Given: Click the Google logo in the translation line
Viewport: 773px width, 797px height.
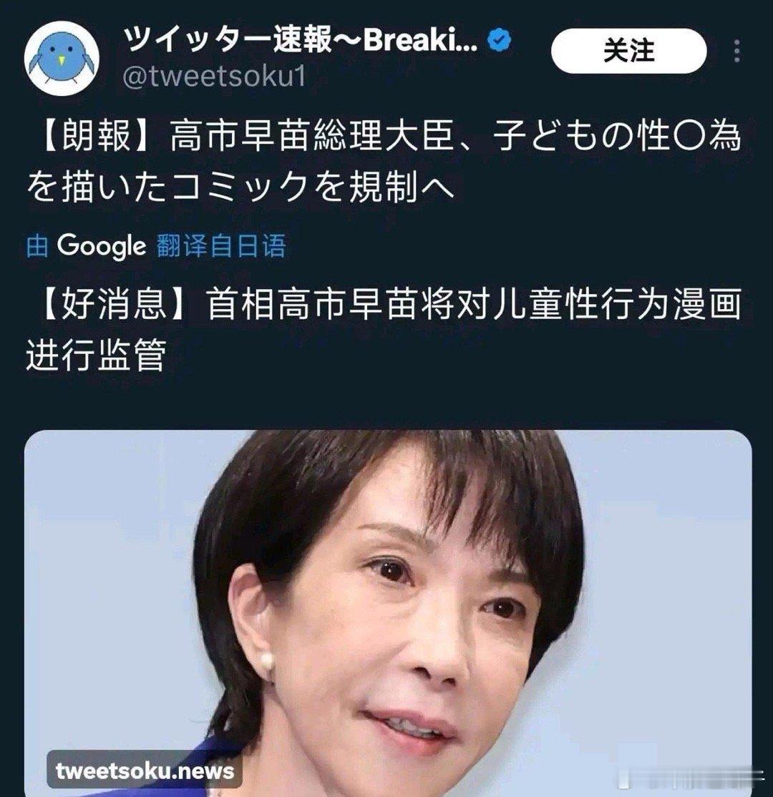Looking at the screenshot, I should [x=101, y=246].
